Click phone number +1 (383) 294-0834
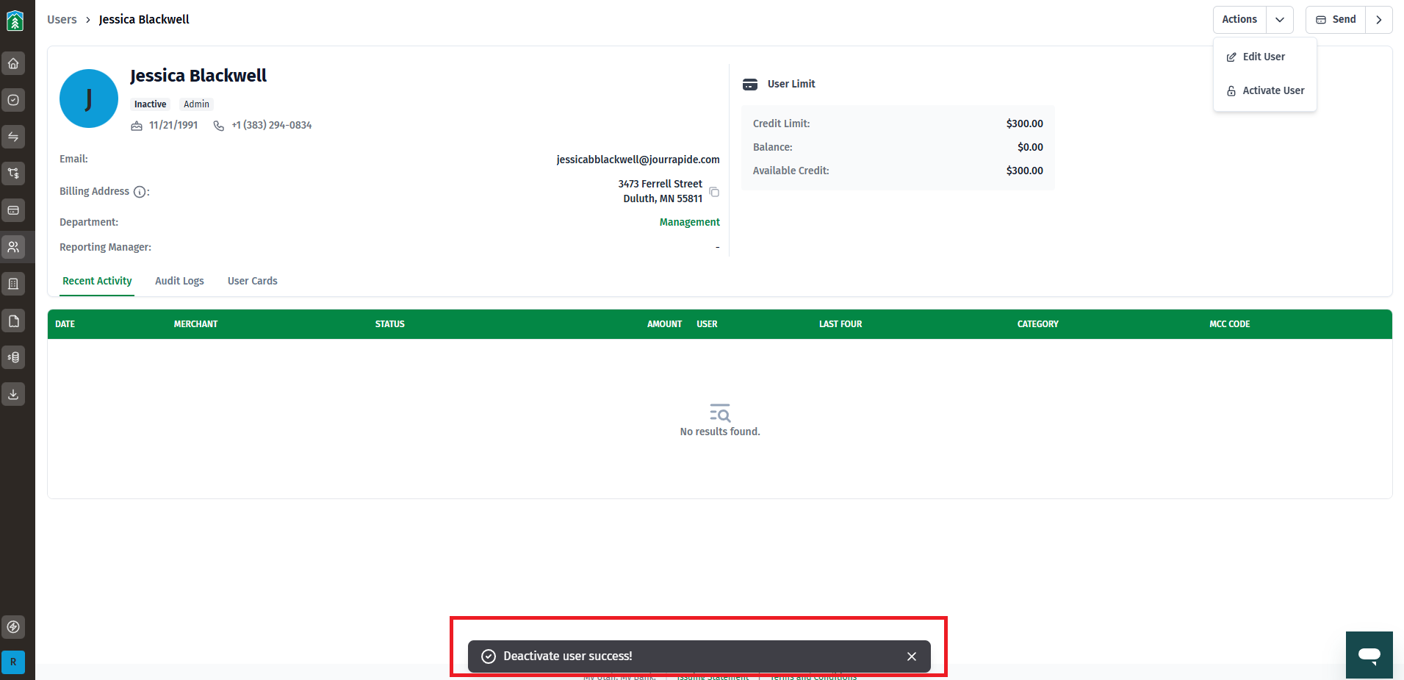 coord(272,126)
